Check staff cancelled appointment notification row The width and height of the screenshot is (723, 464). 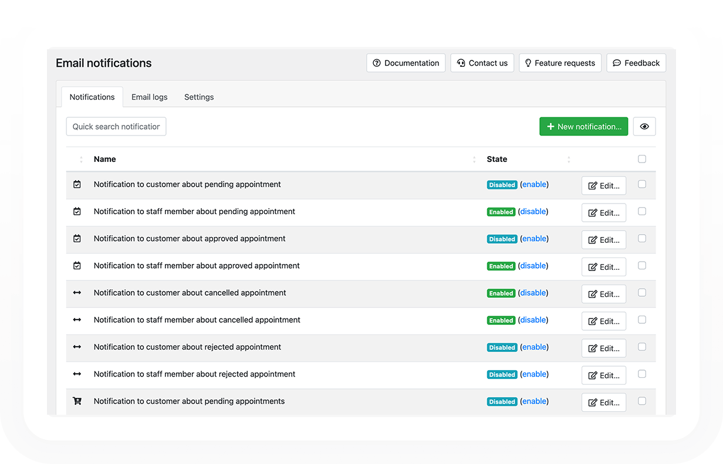(642, 320)
